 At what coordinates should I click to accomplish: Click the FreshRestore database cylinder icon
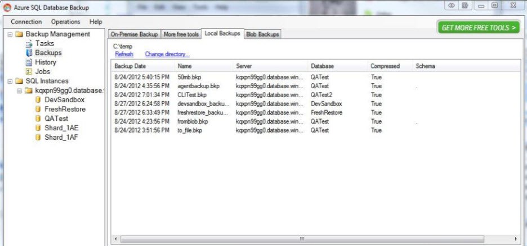click(38, 110)
